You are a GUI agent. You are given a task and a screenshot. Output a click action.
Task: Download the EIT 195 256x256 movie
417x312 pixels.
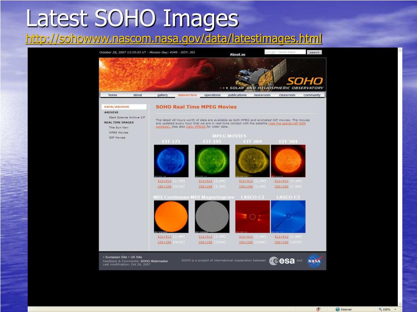point(205,186)
